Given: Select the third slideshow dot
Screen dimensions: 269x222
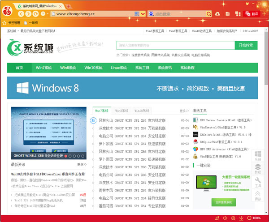Looking at the screenshot, I should pos(74,156).
